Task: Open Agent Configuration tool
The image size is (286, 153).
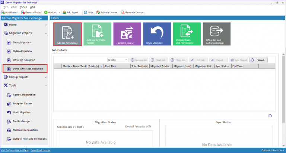Action: (x=24, y=95)
